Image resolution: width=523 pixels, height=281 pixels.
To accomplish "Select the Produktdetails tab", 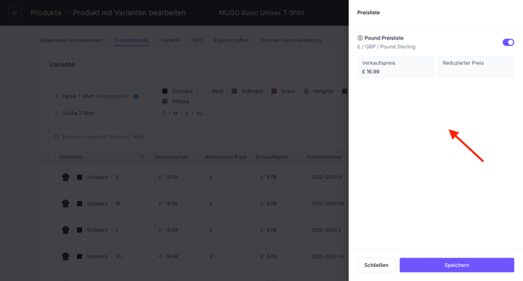I will click(x=131, y=40).
